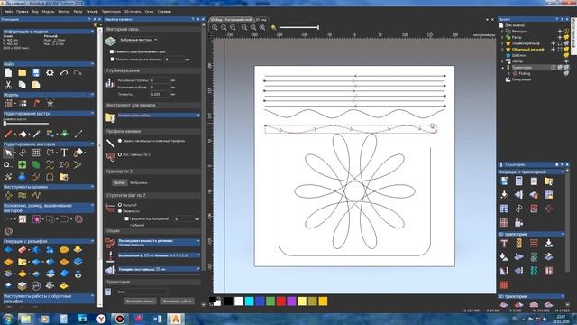Adjust the brush diameter slider
Screen dimensions: 577x325
click(x=26, y=124)
